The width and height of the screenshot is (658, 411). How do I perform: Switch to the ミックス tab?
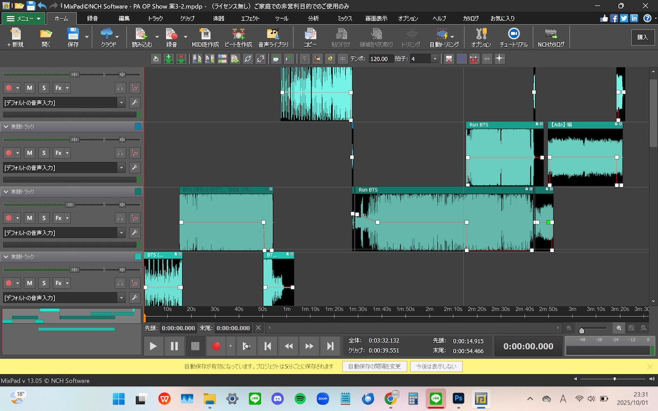(345, 18)
